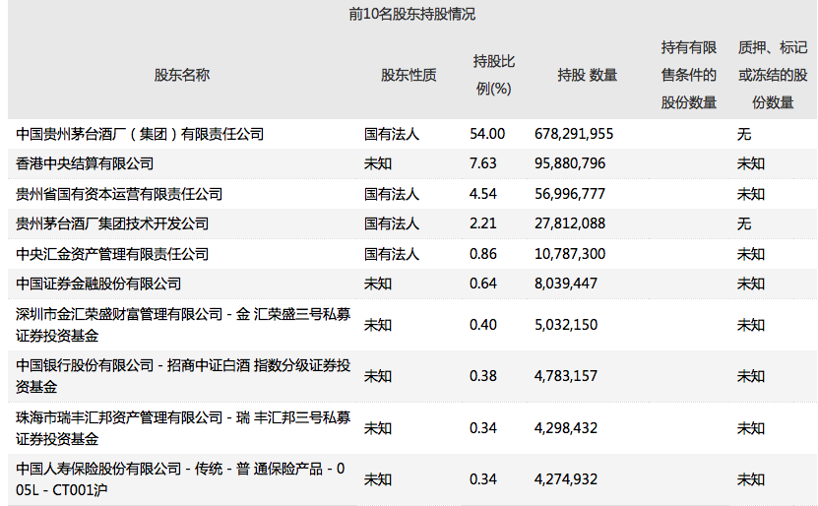Click the 54.00 shareholding percentage

point(487,134)
